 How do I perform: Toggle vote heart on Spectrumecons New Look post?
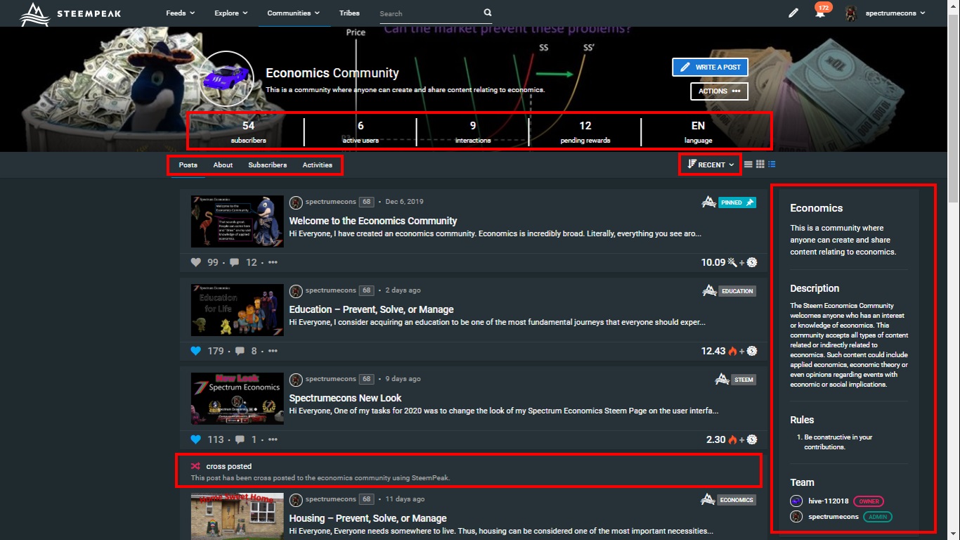click(x=196, y=439)
